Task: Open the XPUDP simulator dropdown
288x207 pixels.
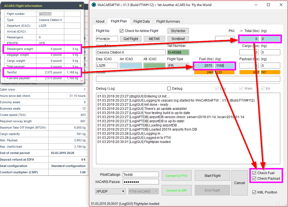Action: (110, 191)
